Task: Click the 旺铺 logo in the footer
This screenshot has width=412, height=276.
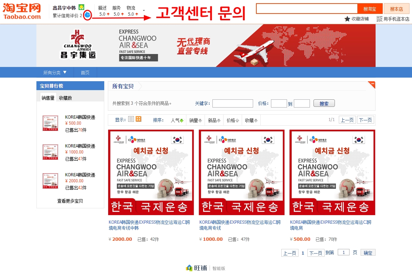Action: (197, 268)
